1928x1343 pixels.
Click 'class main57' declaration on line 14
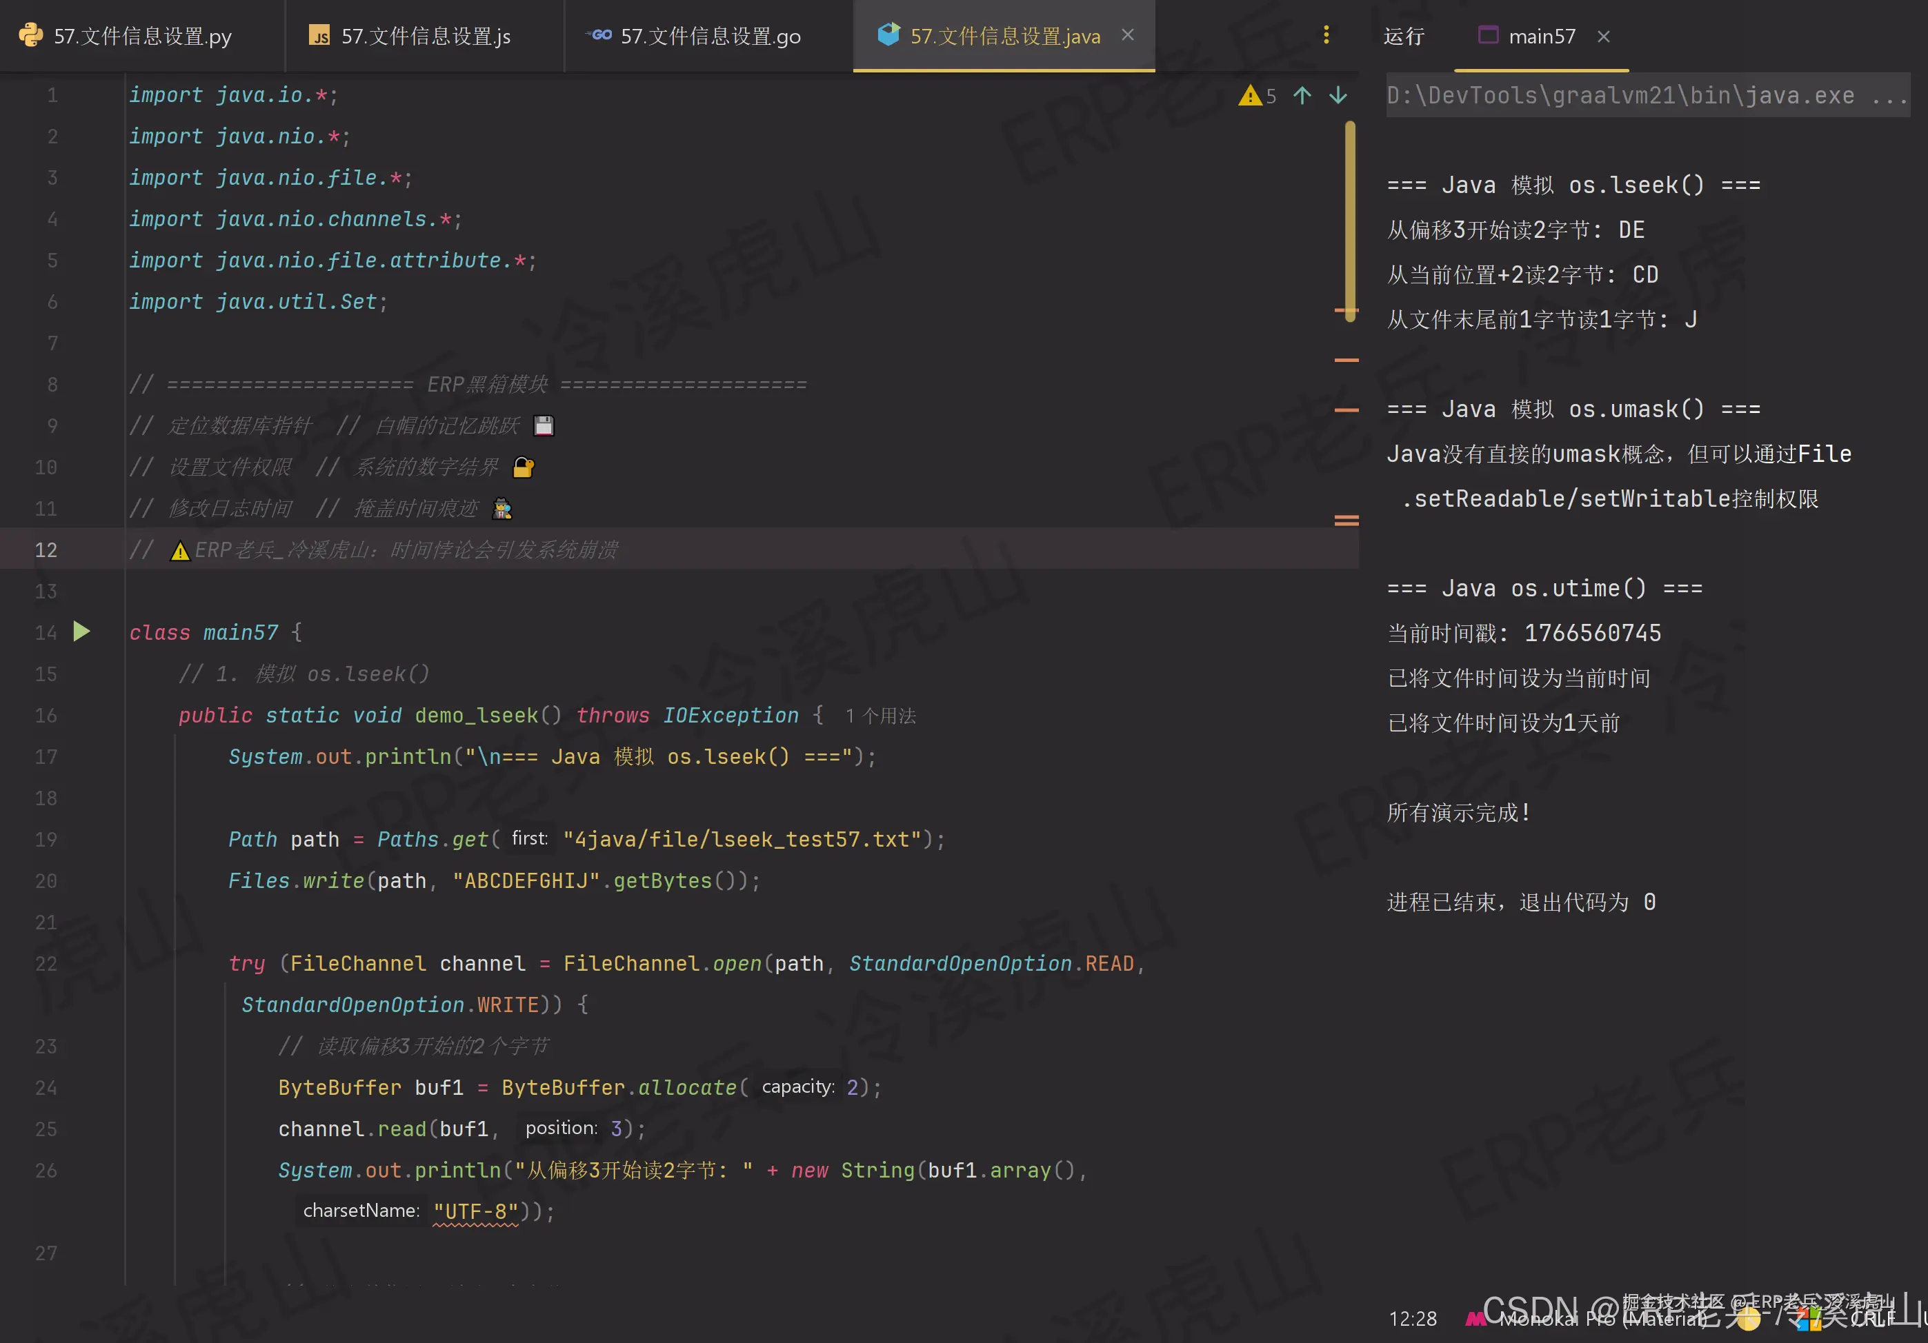[x=203, y=633]
